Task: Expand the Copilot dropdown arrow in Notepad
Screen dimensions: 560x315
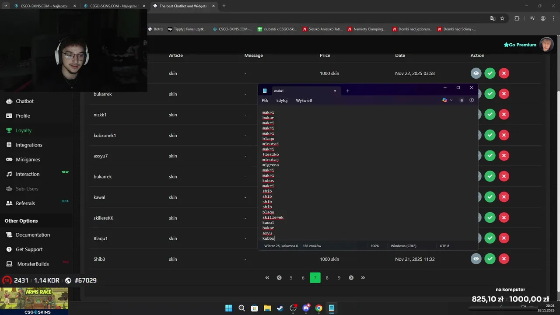Action: click(x=451, y=100)
